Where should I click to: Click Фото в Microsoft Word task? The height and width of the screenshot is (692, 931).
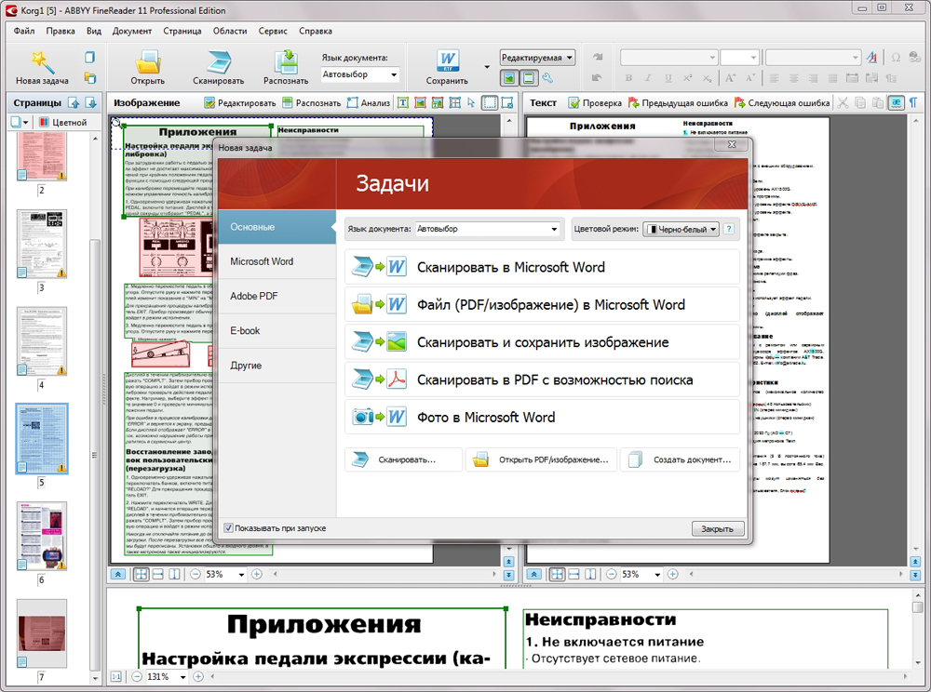pos(542,417)
